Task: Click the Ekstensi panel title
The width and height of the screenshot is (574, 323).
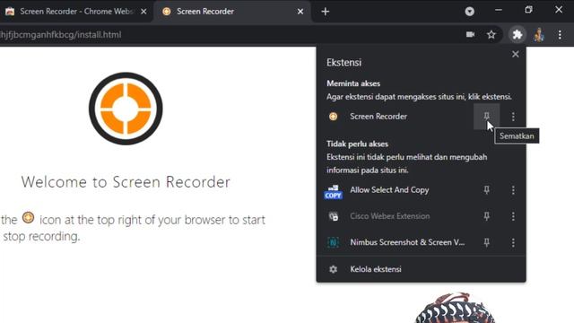Action: (344, 62)
